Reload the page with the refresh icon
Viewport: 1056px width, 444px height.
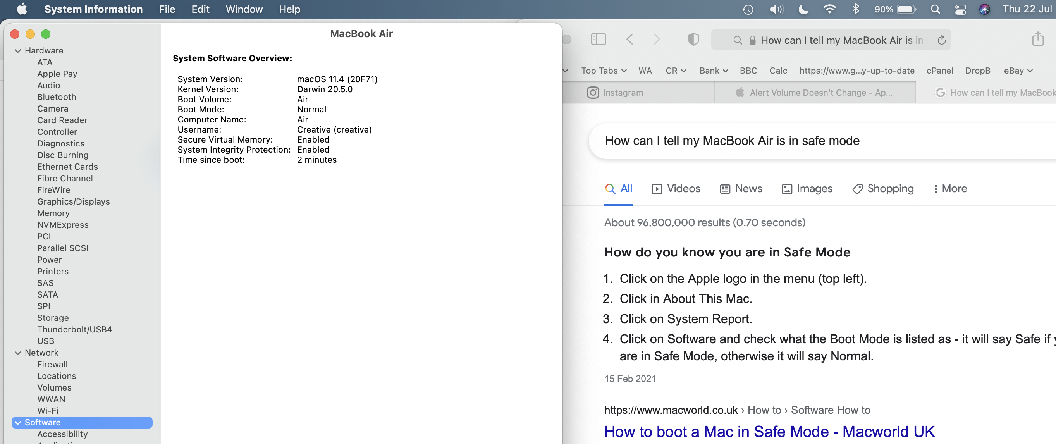[x=941, y=40]
